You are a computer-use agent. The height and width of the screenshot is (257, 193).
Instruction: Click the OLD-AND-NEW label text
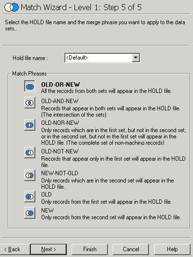click(60, 101)
